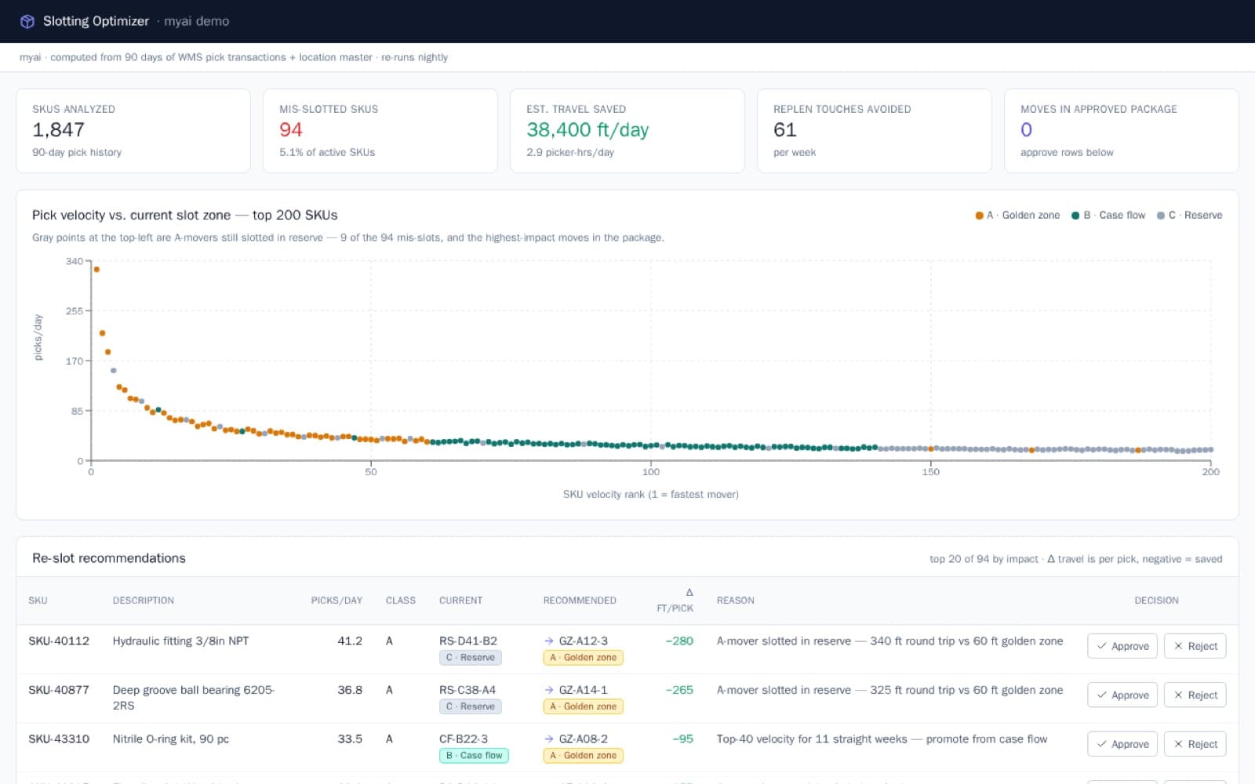Click the 33.5 picks/day value
Image resolution: width=1255 pixels, height=784 pixels.
(350, 739)
